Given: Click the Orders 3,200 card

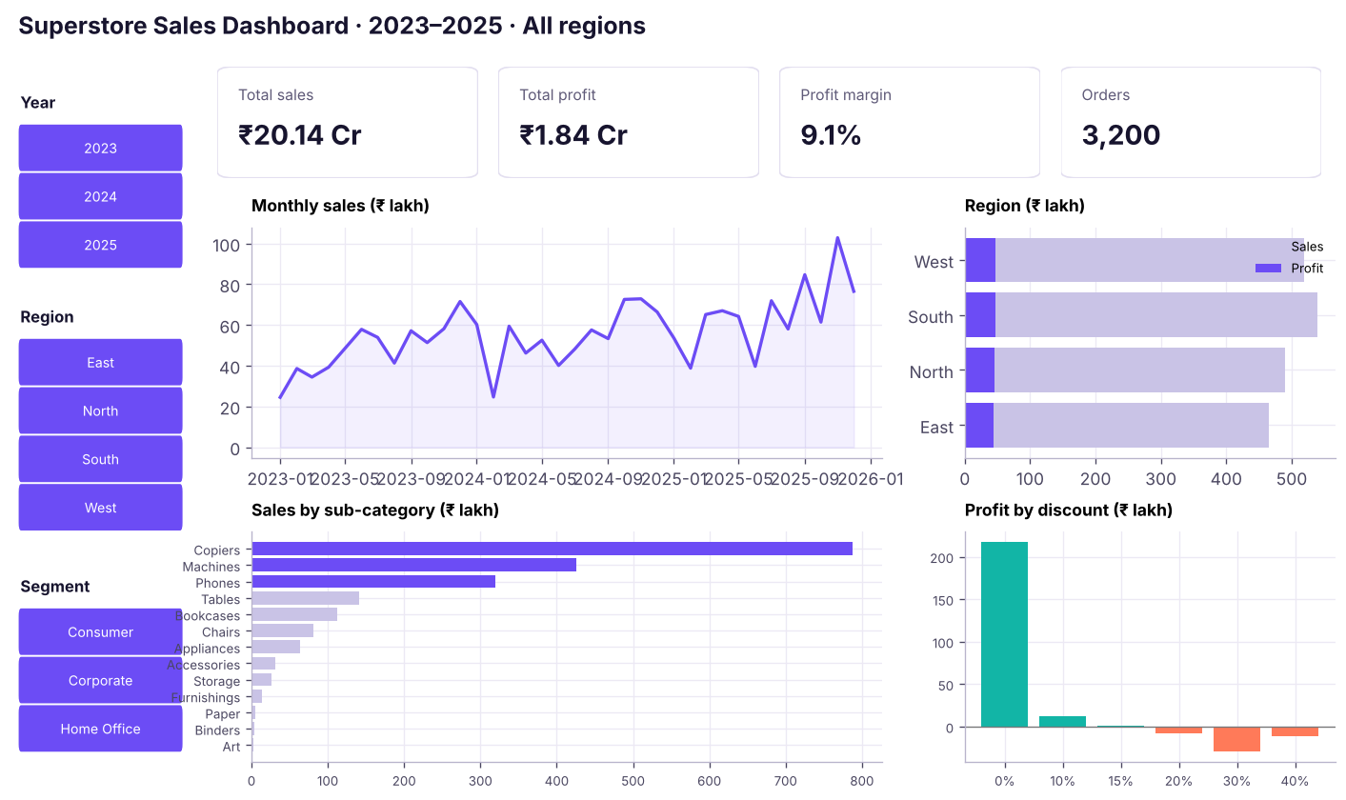Looking at the screenshot, I should [x=1191, y=122].
